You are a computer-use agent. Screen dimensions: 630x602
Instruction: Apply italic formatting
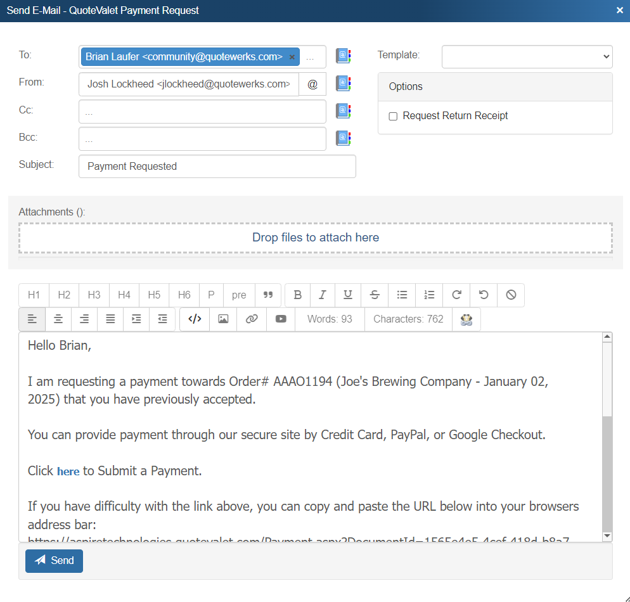323,295
